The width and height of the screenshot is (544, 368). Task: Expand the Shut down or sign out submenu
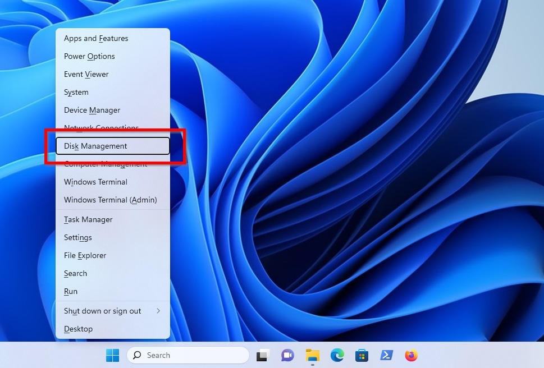[x=102, y=311]
